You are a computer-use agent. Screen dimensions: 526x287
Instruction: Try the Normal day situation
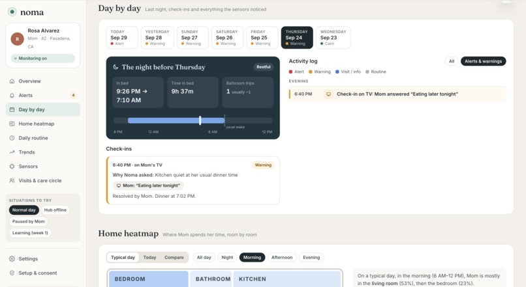point(23,210)
